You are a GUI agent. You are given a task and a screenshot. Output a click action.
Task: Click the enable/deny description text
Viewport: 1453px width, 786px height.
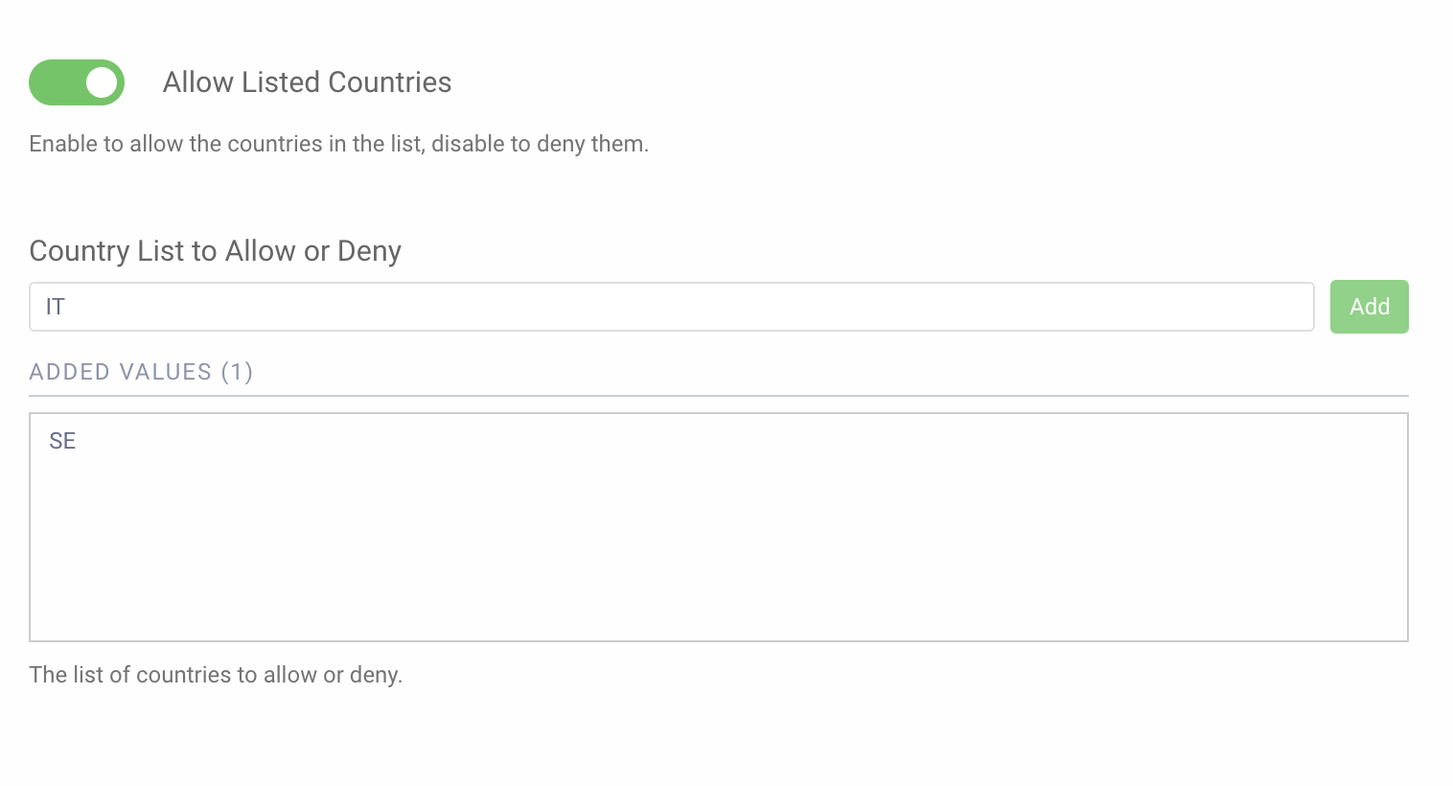[x=338, y=144]
